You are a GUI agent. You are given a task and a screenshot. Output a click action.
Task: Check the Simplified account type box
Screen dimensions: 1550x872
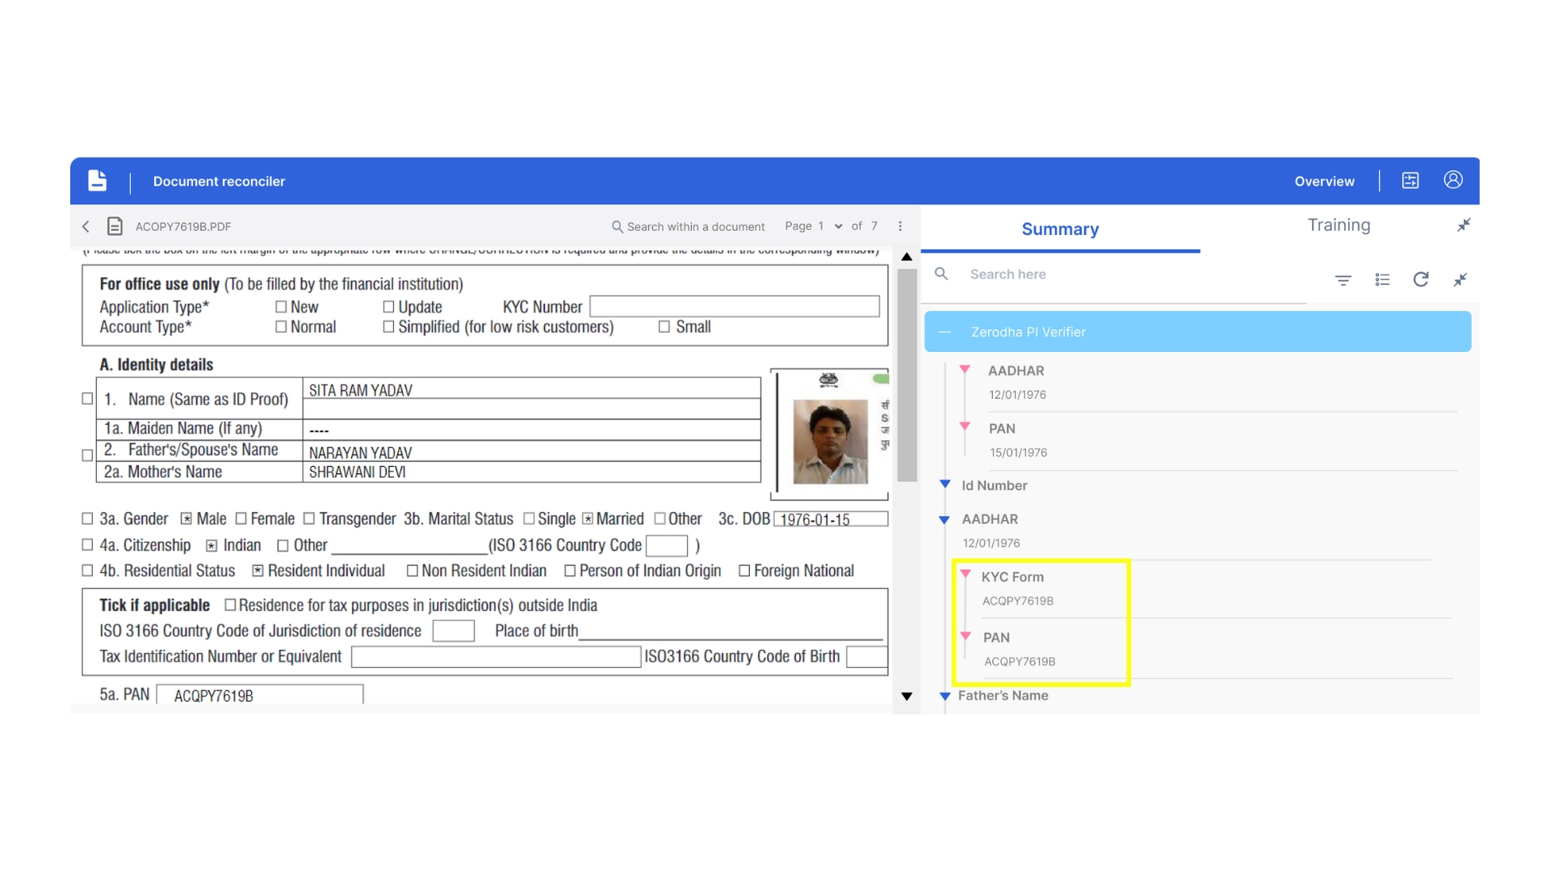388,327
